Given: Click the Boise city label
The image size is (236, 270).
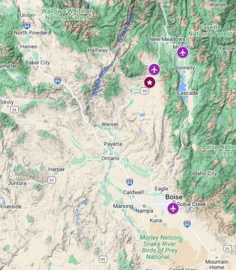Looking at the screenshot, I should [174, 197].
